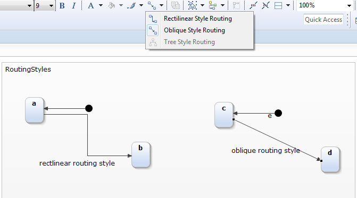Select state node b
357x198 pixels.
tap(140, 155)
